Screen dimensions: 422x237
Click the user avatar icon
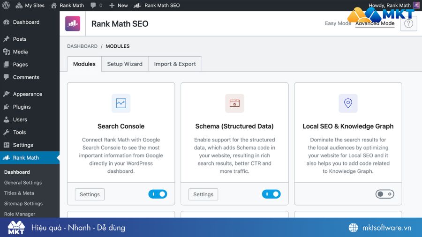coord(416,5)
